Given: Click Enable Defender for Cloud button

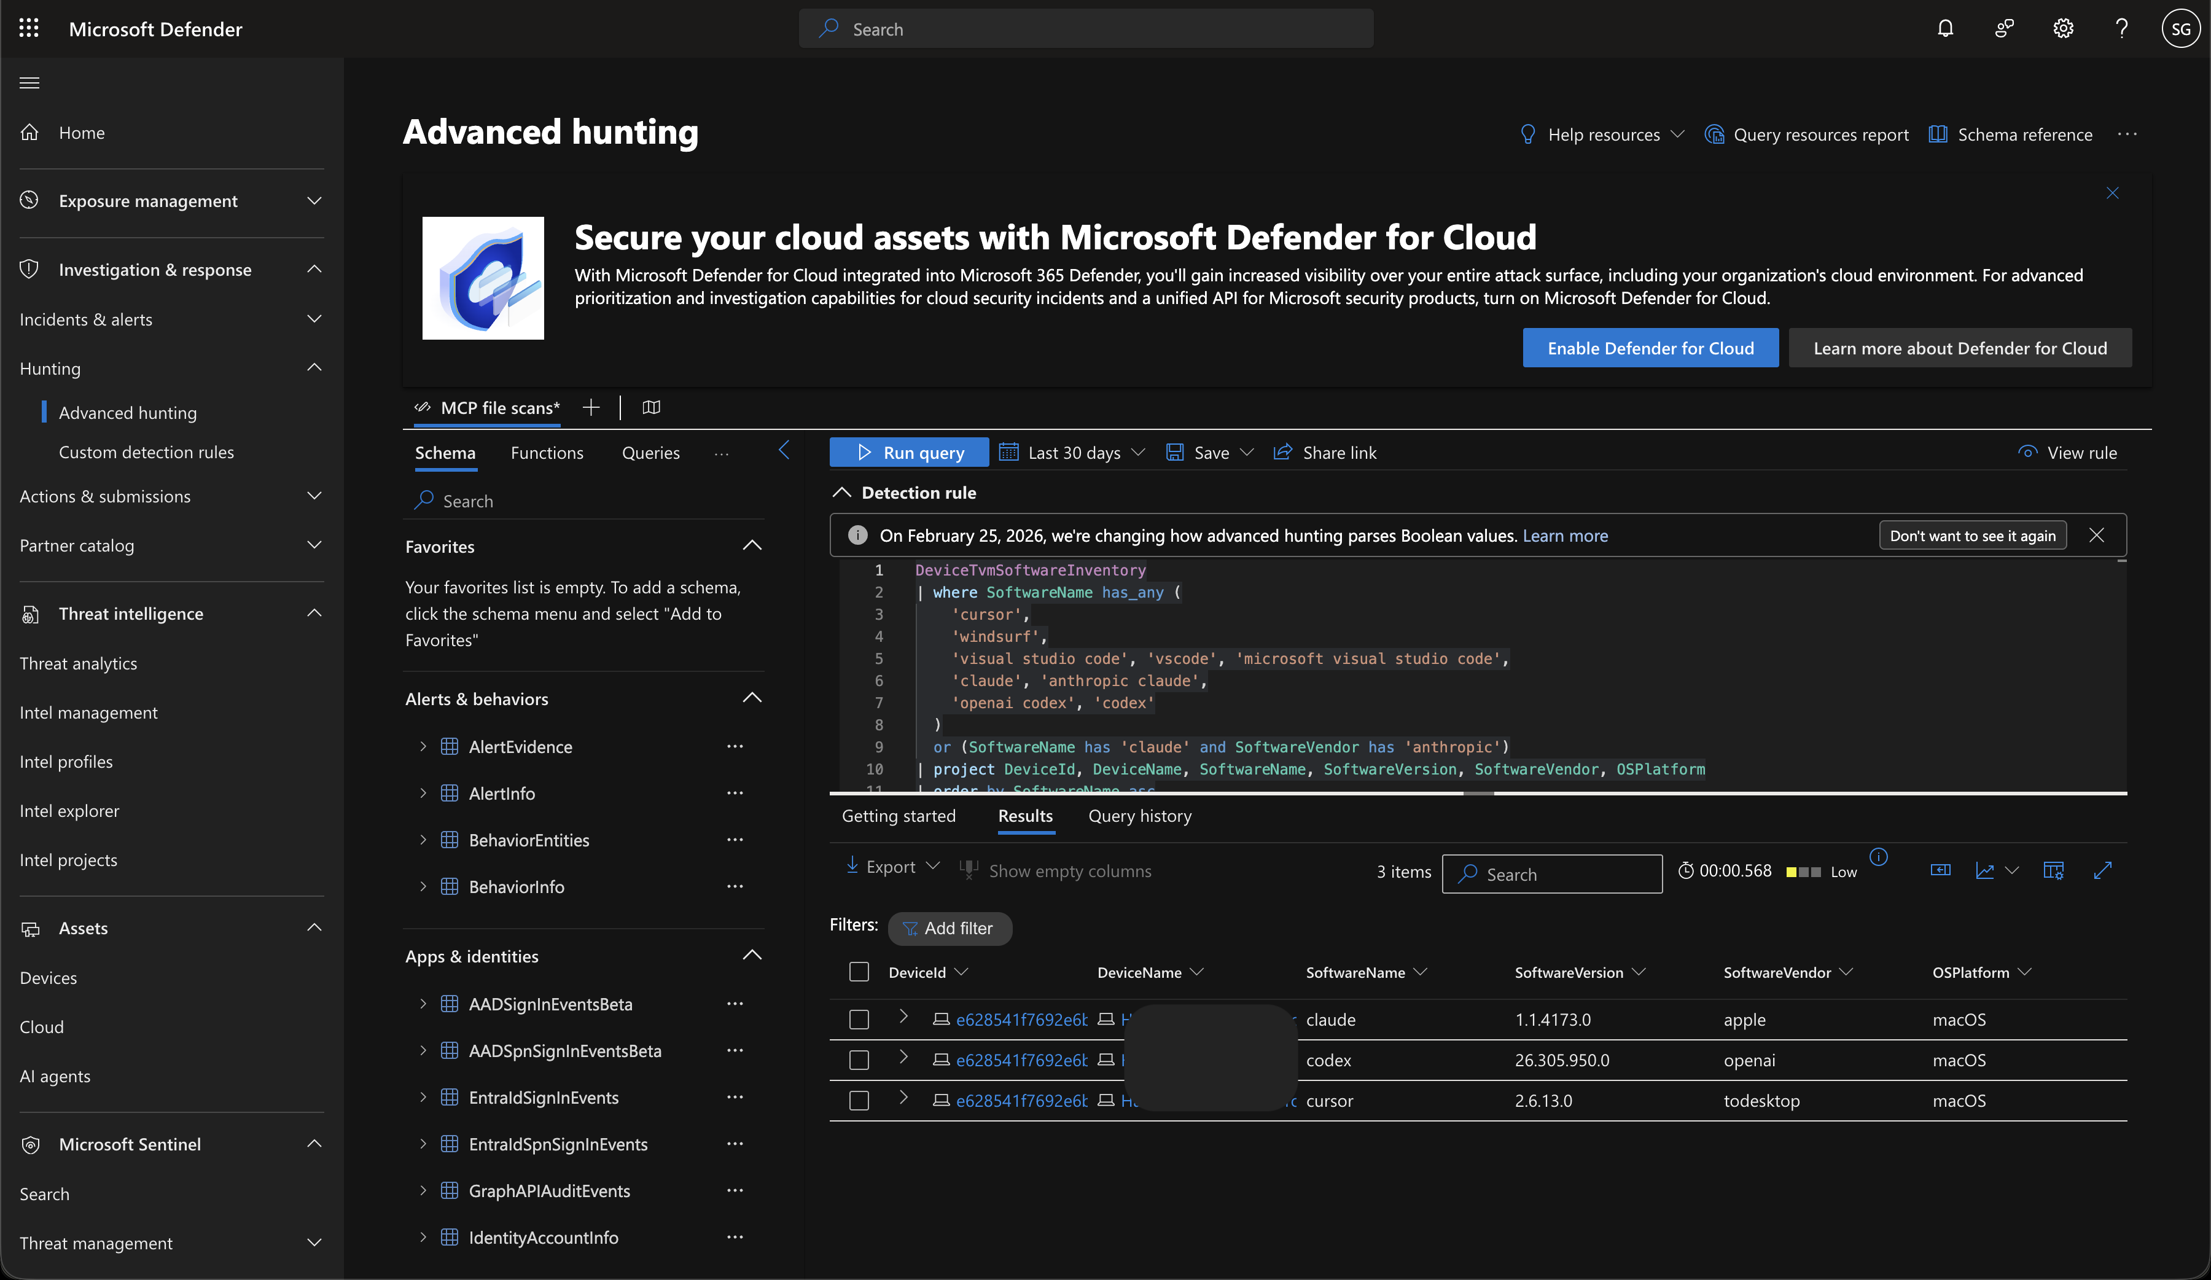Looking at the screenshot, I should click(1650, 348).
